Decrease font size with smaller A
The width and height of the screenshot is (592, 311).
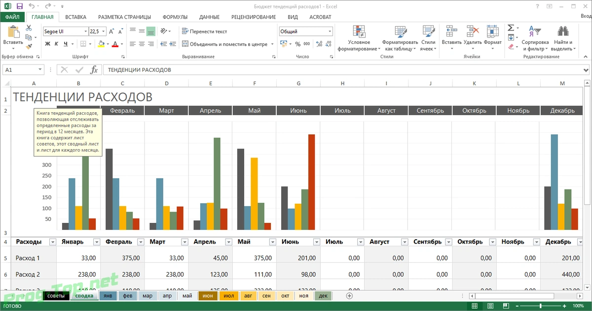120,31
